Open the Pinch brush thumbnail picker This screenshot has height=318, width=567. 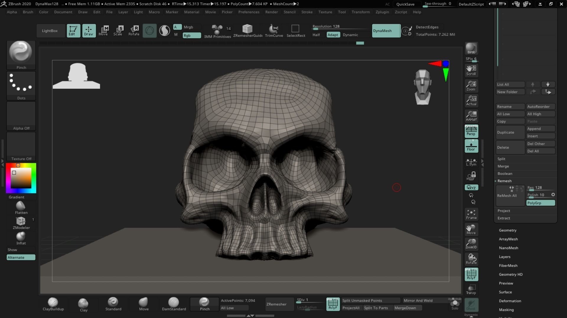tap(21, 55)
